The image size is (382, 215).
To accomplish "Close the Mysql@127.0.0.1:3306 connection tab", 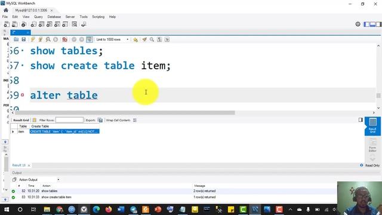I will coord(51,11).
